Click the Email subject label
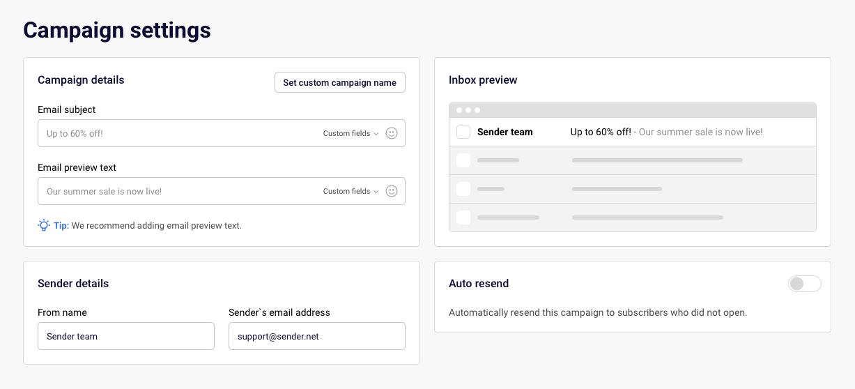The width and height of the screenshot is (855, 389). [66, 109]
